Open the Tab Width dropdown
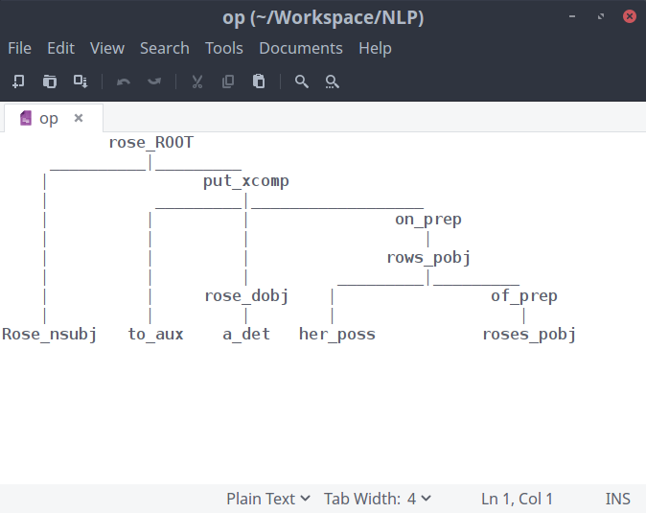 pos(378,499)
